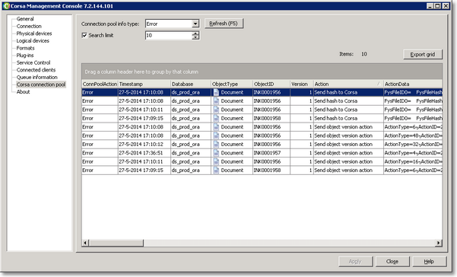Image resolution: width=457 pixels, height=277 pixels.
Task: Click the Action column header
Action: [x=348, y=84]
